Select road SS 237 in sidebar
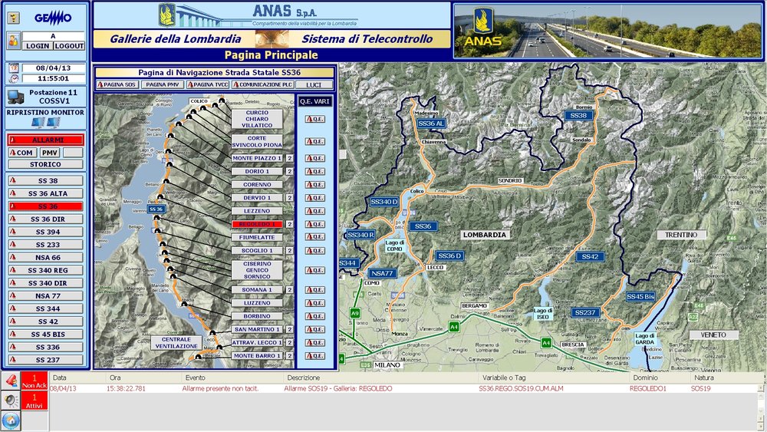The image size is (767, 432). click(45, 360)
